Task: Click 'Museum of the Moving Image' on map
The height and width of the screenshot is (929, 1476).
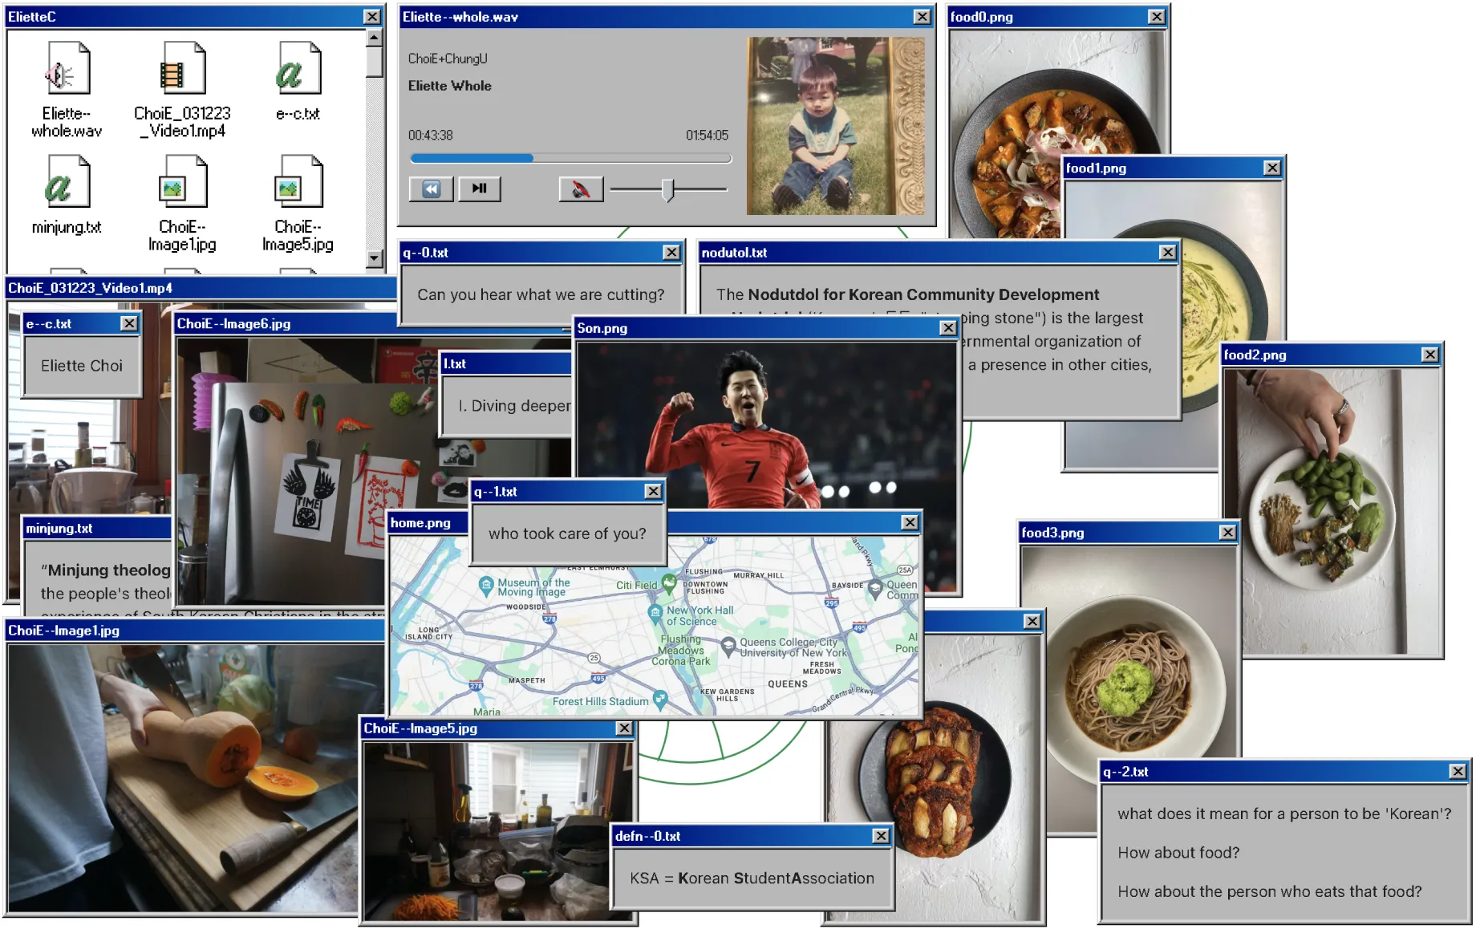Action: (x=533, y=587)
